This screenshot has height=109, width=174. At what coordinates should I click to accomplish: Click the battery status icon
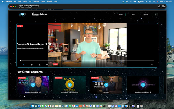pyautogui.click(x=135, y=2)
